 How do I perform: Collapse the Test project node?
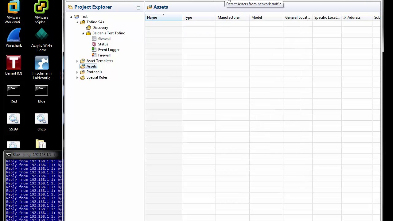point(71,17)
